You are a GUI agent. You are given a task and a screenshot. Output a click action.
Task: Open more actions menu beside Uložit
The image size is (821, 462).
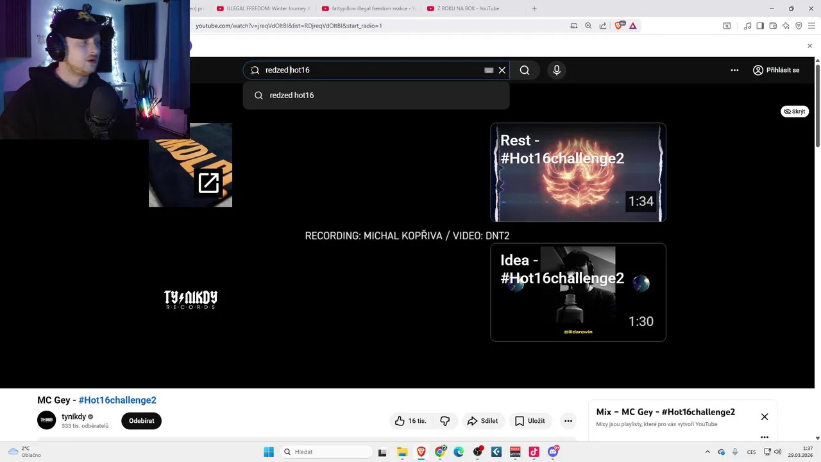coord(568,421)
